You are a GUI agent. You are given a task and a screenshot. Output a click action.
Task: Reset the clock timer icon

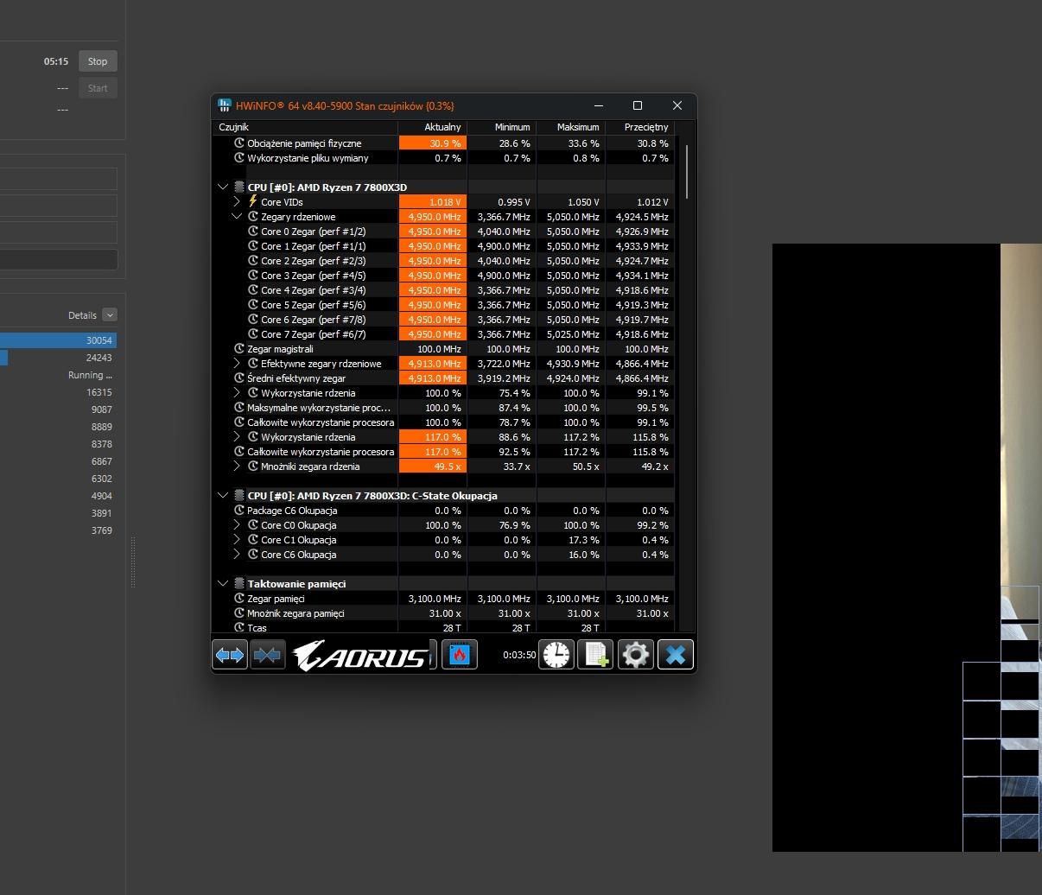(556, 655)
